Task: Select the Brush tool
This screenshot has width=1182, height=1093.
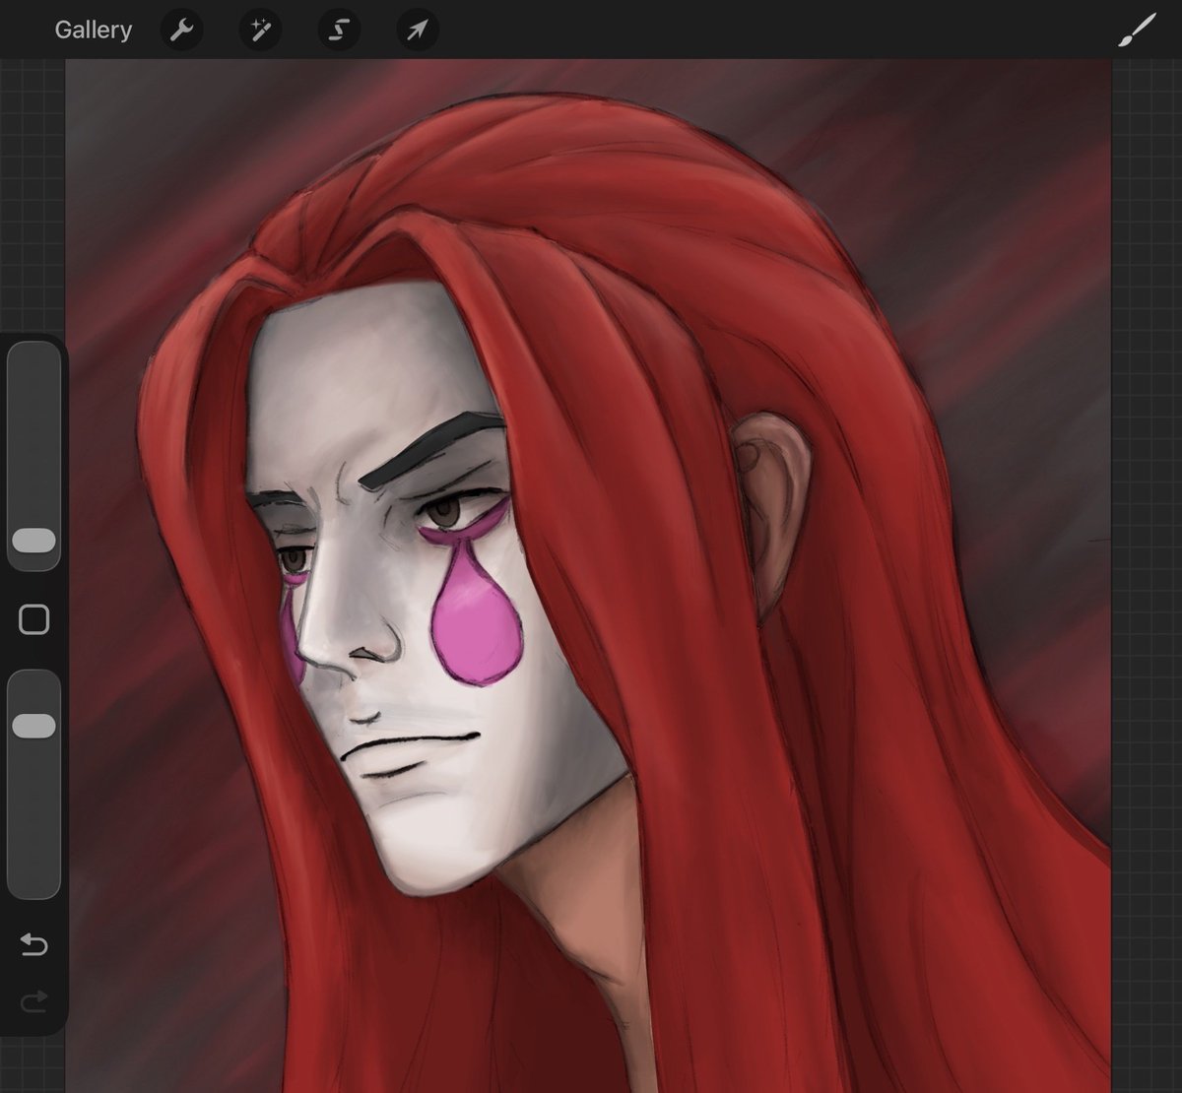Action: point(1137,31)
